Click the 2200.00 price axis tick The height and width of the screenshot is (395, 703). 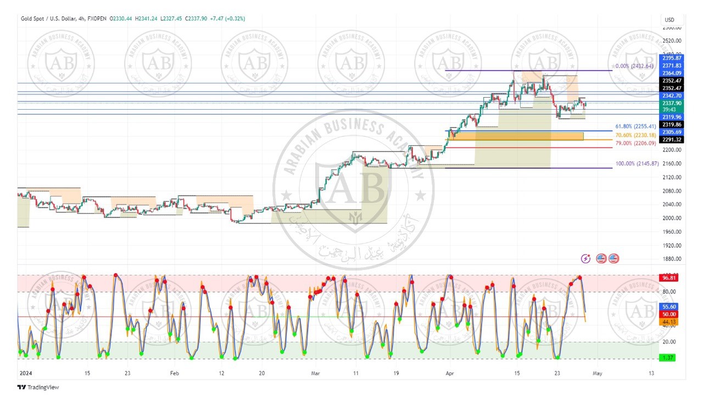tap(672, 150)
